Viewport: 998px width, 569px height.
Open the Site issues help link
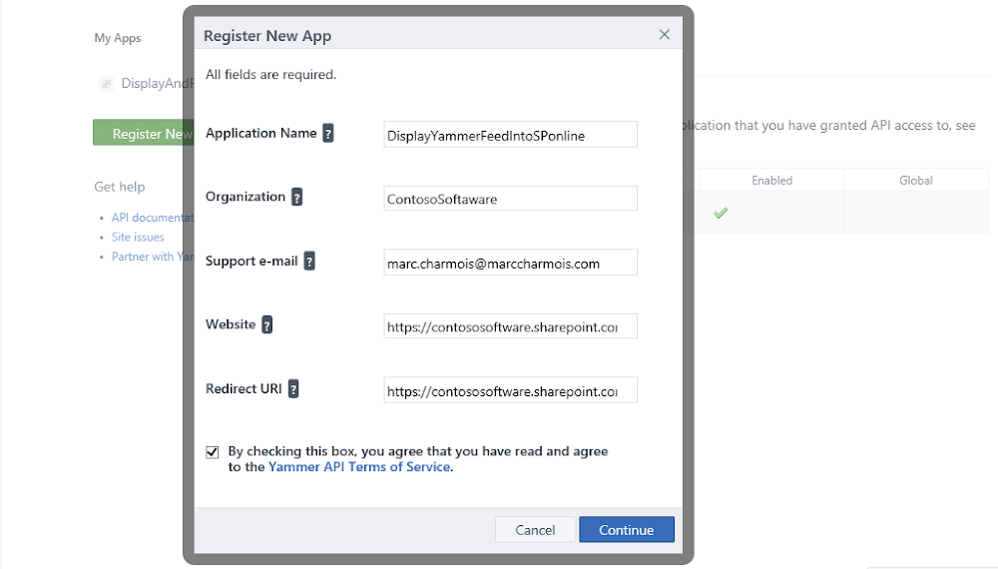[138, 237]
